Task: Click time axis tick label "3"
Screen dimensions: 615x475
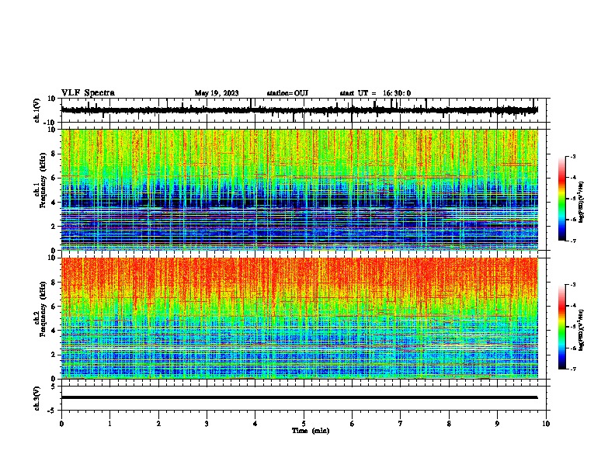Action: click(x=207, y=424)
